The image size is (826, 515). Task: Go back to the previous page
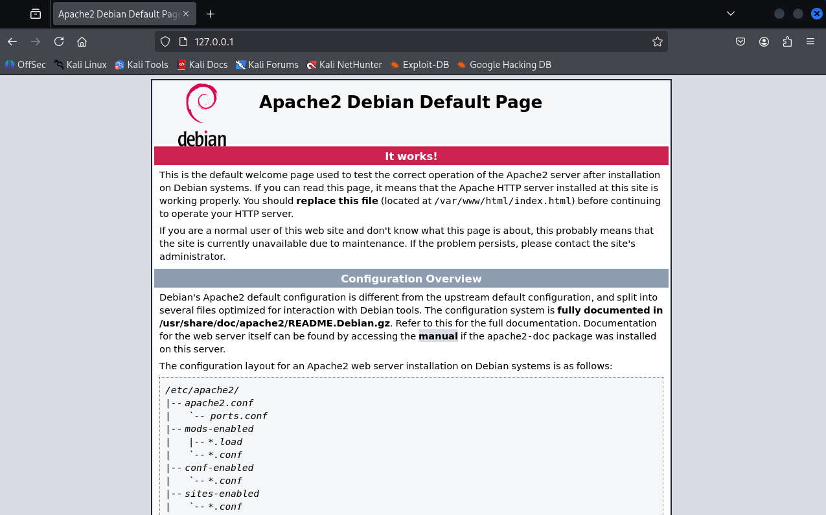pos(12,41)
